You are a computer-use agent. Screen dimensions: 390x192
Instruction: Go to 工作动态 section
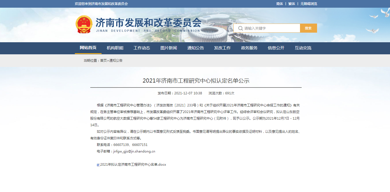[x=142, y=48]
